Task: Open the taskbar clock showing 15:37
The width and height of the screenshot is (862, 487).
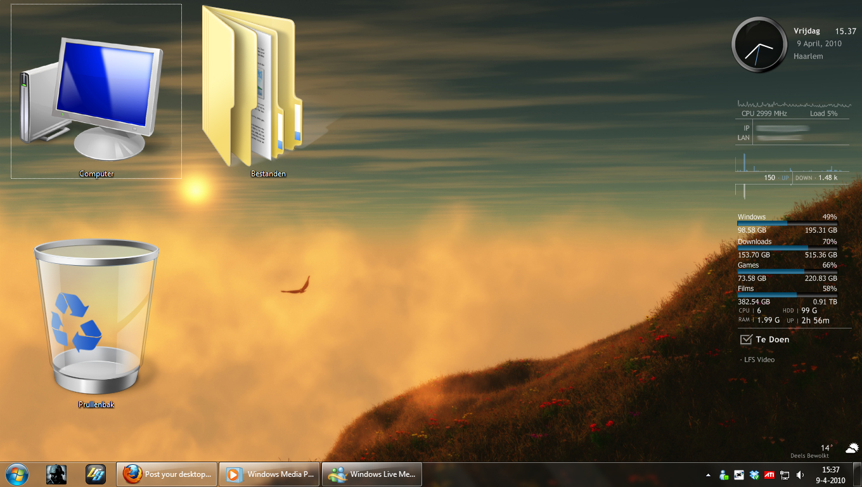Action: (x=830, y=475)
